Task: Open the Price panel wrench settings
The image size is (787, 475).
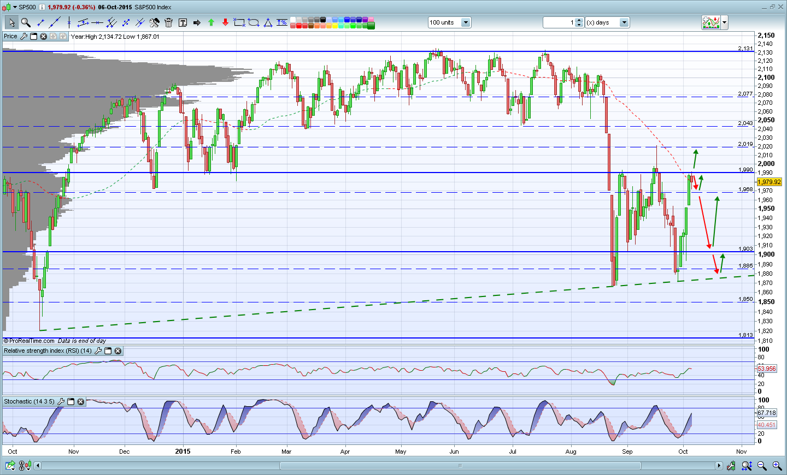Action: (24, 37)
